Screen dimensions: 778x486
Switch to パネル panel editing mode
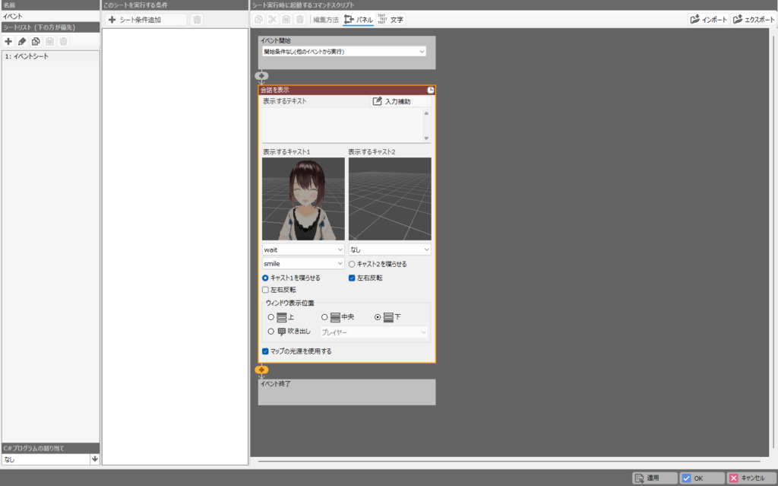(359, 20)
